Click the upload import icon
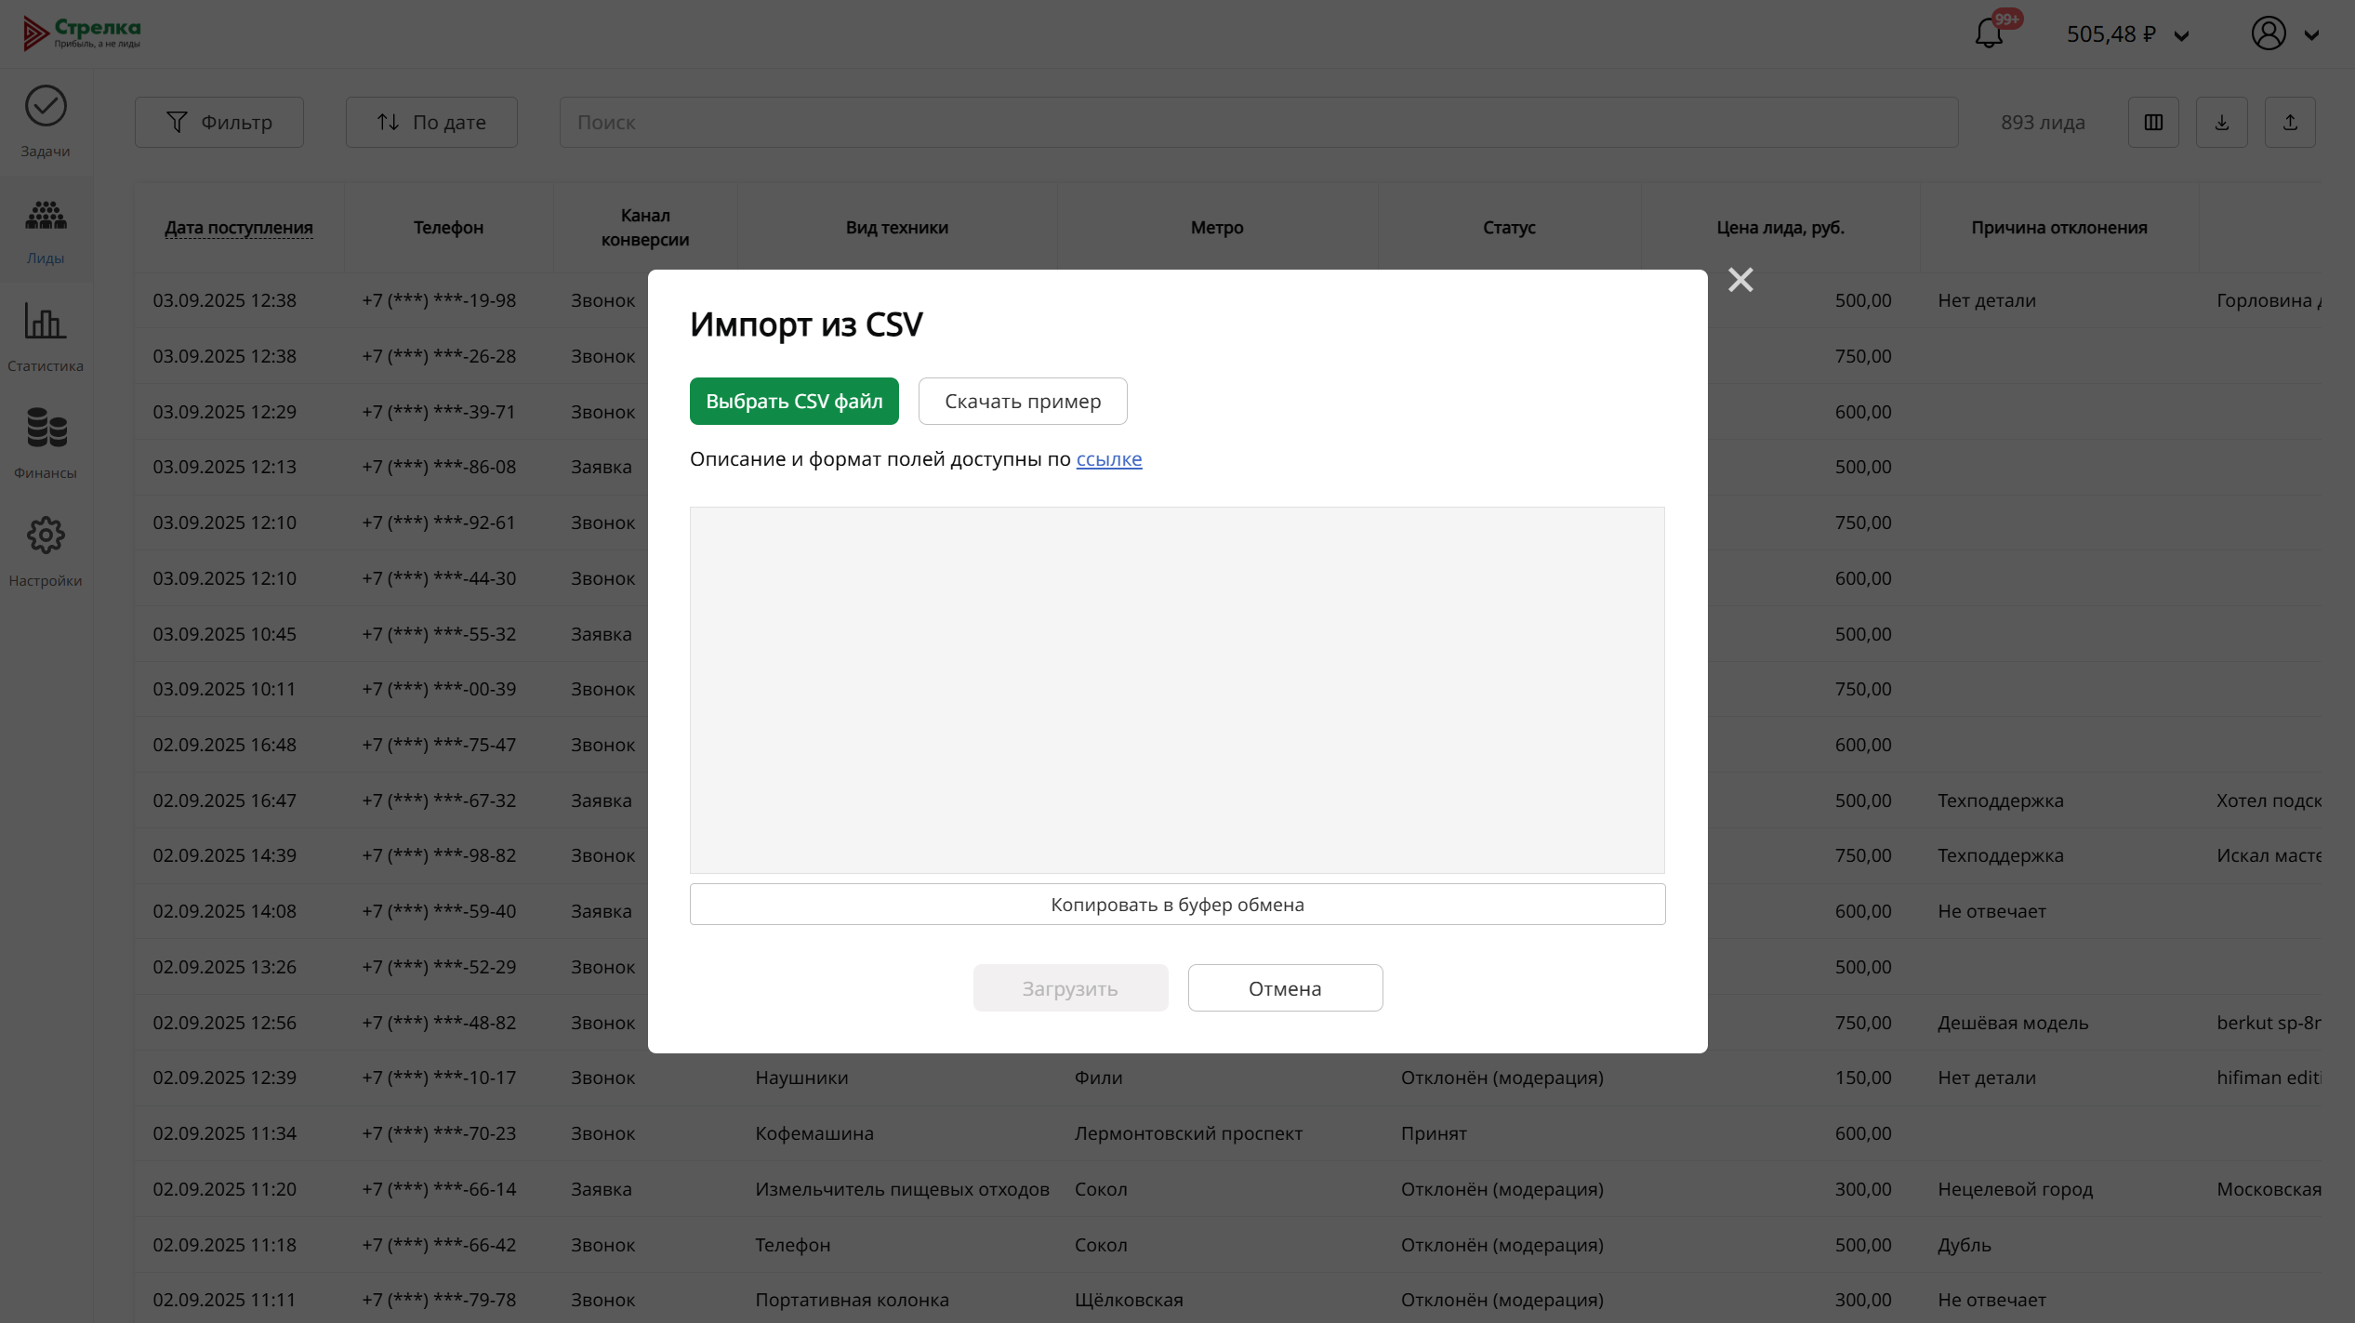The image size is (2355, 1323). click(x=2290, y=122)
